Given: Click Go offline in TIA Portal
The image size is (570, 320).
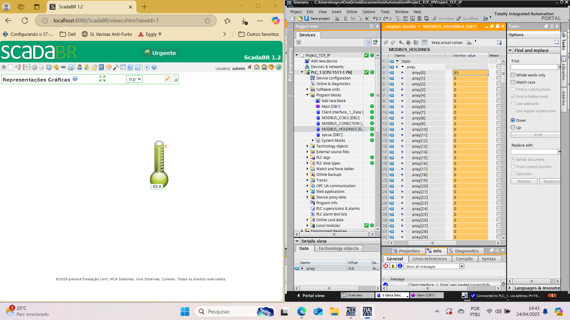Looking at the screenshot, I should coord(467,19).
